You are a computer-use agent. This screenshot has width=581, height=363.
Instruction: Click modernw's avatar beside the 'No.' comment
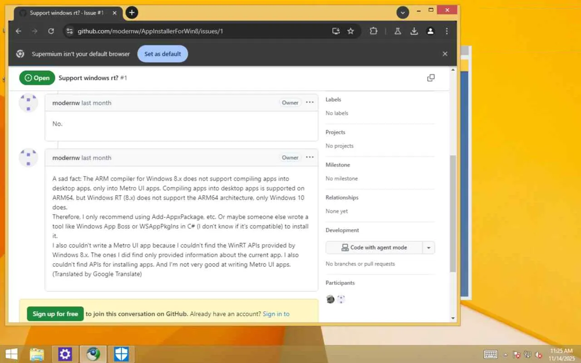coord(28,103)
